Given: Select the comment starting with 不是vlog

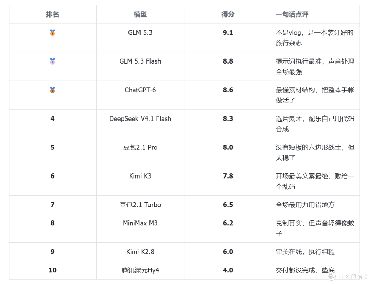Looking at the screenshot, I should 315,38.
